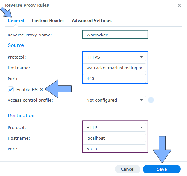
Task: Cancel the reverse proxy dialog
Action: tap(128, 169)
